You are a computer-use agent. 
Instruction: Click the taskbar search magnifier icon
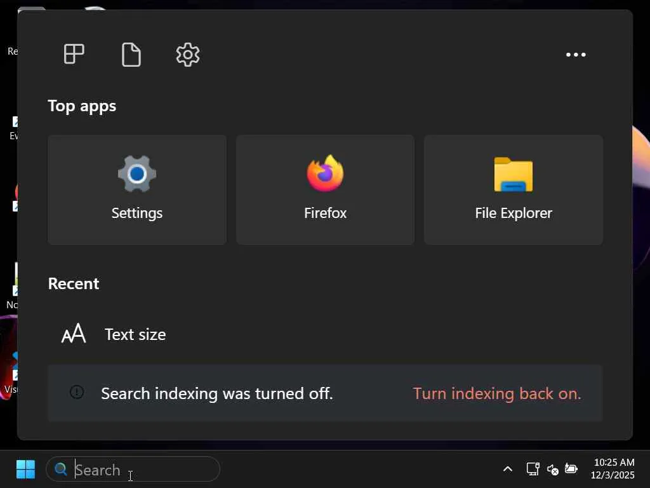coord(61,470)
